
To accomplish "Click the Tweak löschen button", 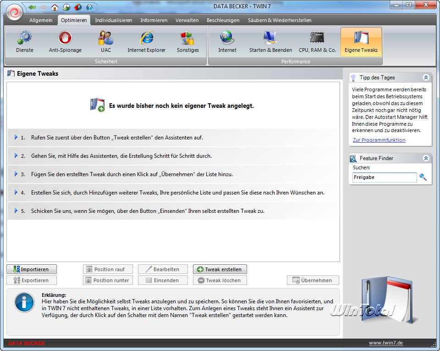I will click(220, 280).
